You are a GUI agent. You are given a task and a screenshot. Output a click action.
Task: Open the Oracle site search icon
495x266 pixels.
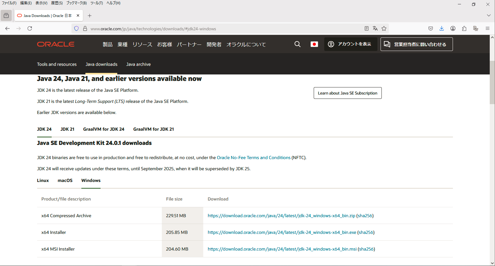[x=297, y=44]
